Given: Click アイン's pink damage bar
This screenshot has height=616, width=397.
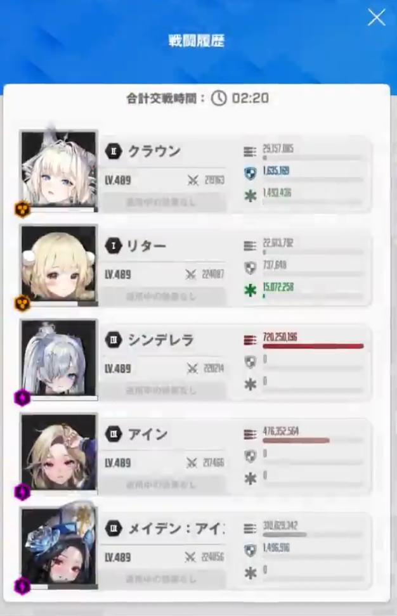Looking at the screenshot, I should [x=296, y=441].
